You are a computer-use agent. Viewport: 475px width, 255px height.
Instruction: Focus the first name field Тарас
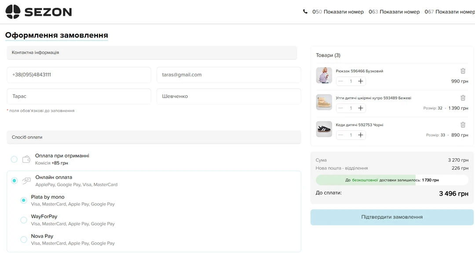(x=79, y=97)
